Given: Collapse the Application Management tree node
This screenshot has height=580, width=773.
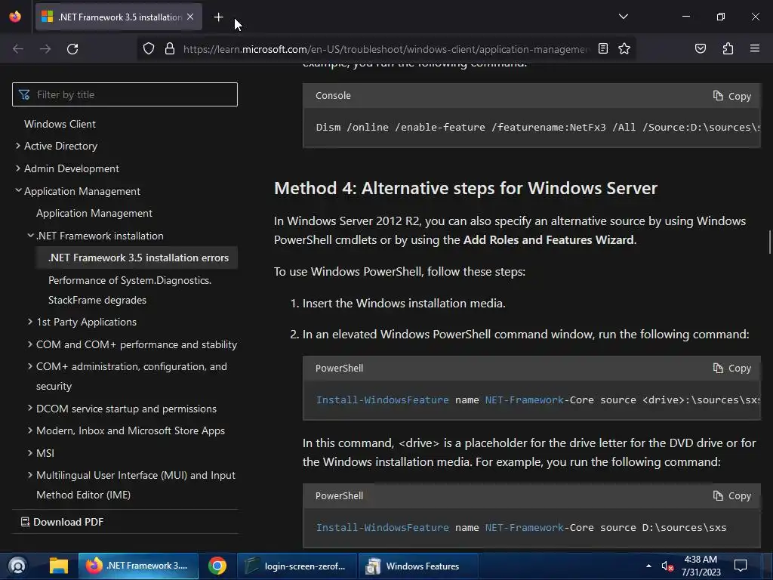Looking at the screenshot, I should point(18,190).
